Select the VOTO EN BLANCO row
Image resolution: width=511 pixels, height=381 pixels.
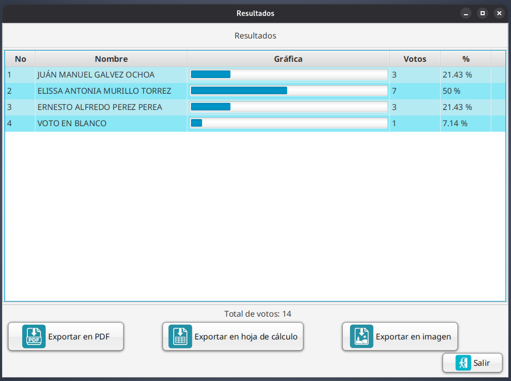point(72,123)
